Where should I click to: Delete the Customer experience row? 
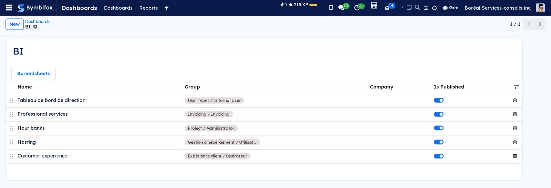coord(515,156)
